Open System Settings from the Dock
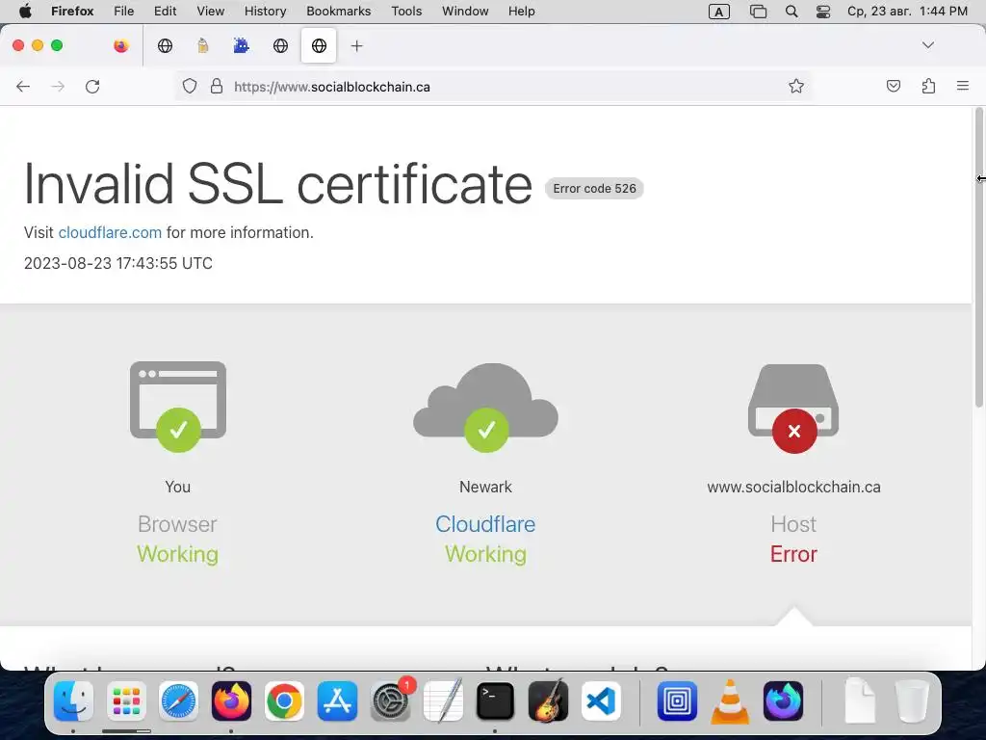986x740 pixels. point(391,701)
